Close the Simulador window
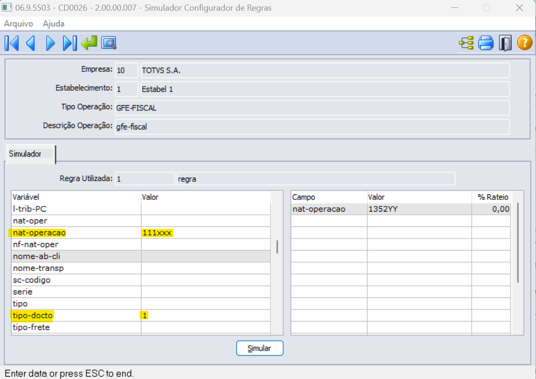Screen dimensions: 536x379 (520, 7)
